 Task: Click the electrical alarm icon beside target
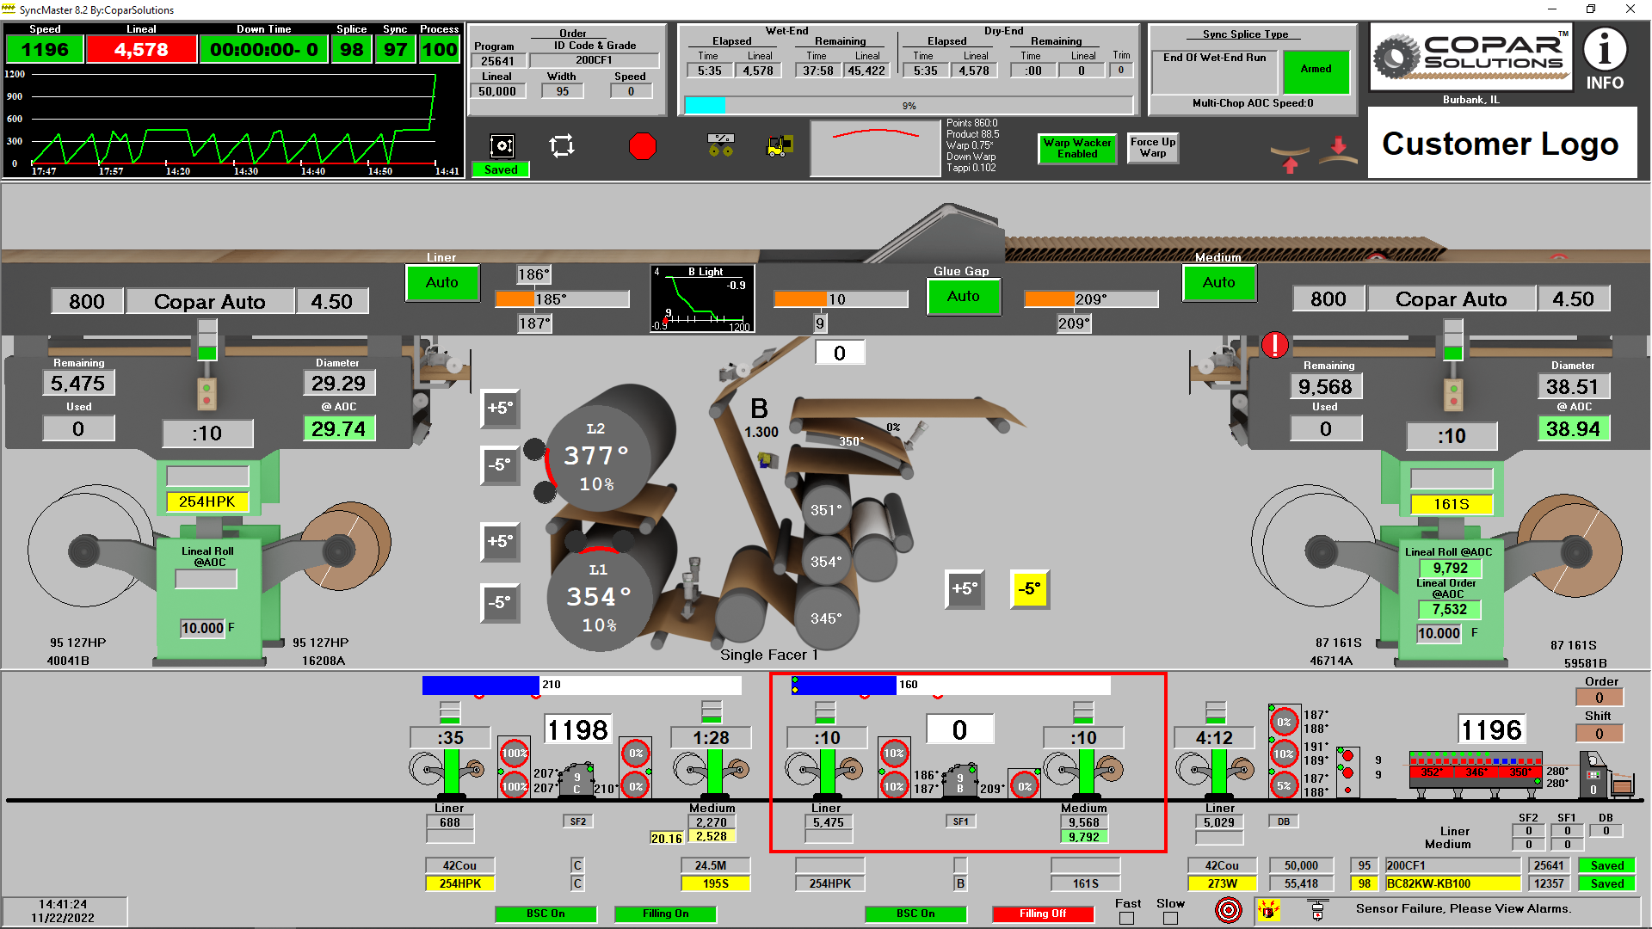(x=1268, y=909)
